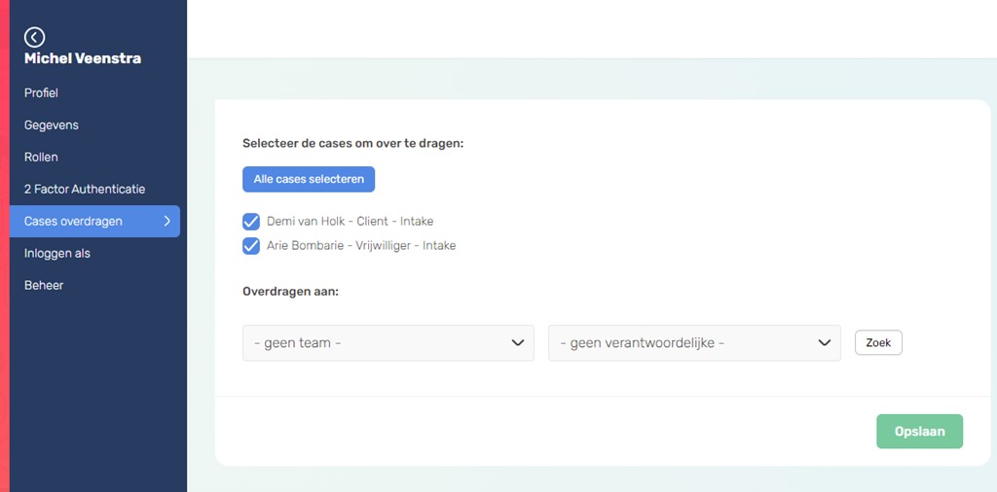Open Beheer in the sidebar
Image resolution: width=997 pixels, height=492 pixels.
click(x=43, y=285)
